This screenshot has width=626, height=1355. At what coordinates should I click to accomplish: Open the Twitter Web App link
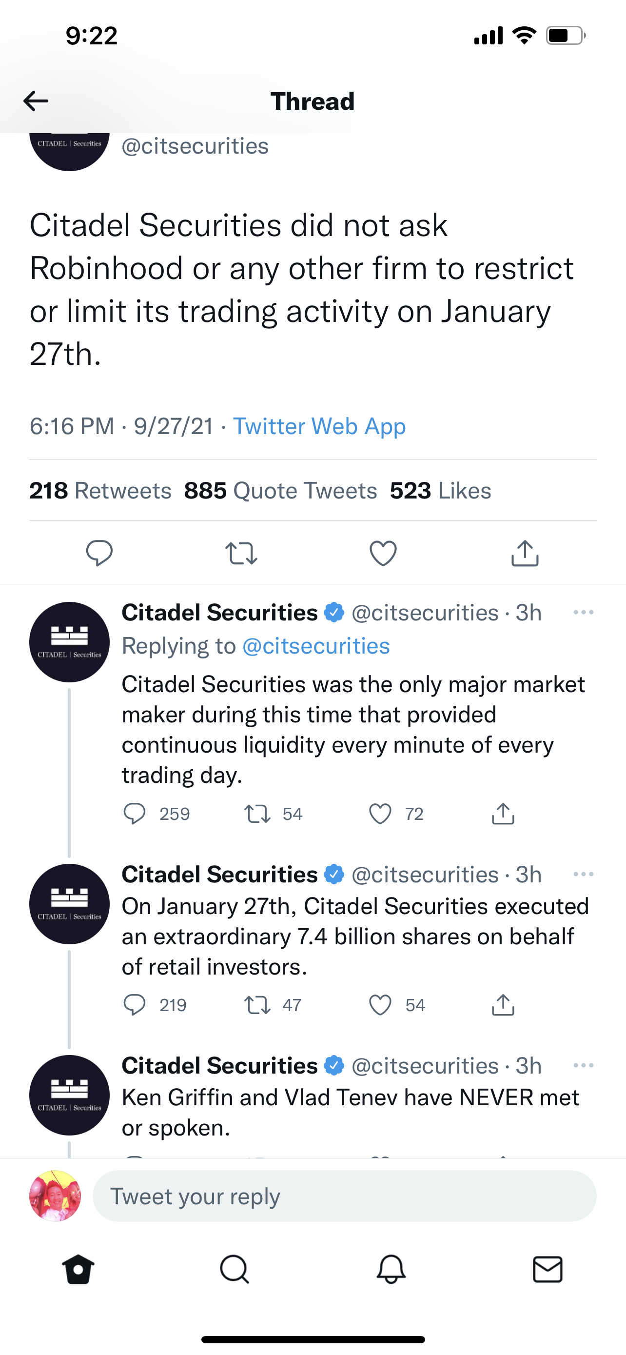(319, 426)
